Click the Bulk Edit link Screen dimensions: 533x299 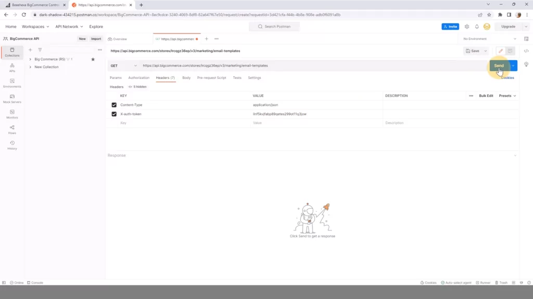tap(486, 96)
